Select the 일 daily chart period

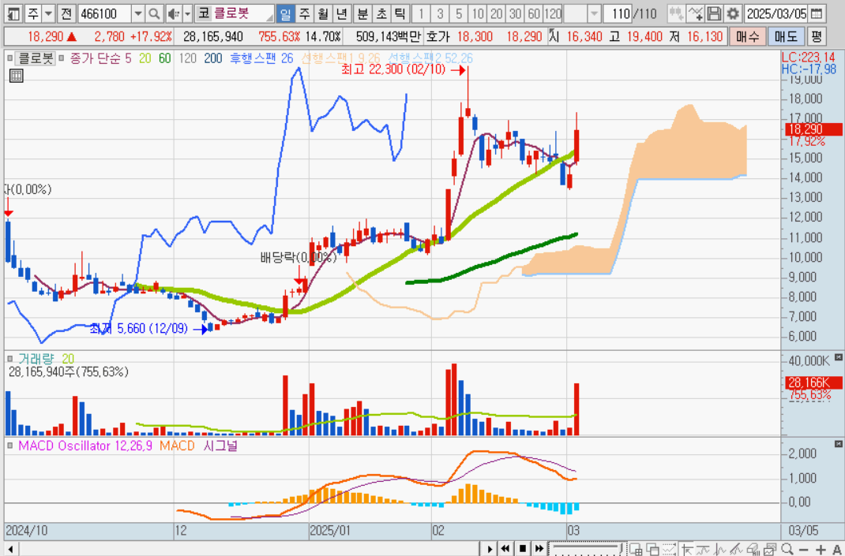pyautogui.click(x=286, y=13)
